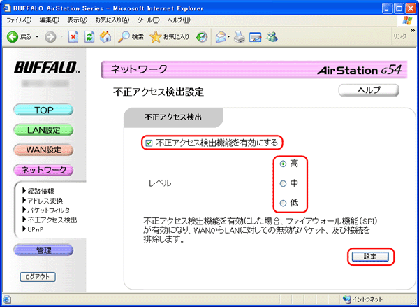The image size is (419, 307).
Task: Go to Home page icon
Action: [105, 37]
